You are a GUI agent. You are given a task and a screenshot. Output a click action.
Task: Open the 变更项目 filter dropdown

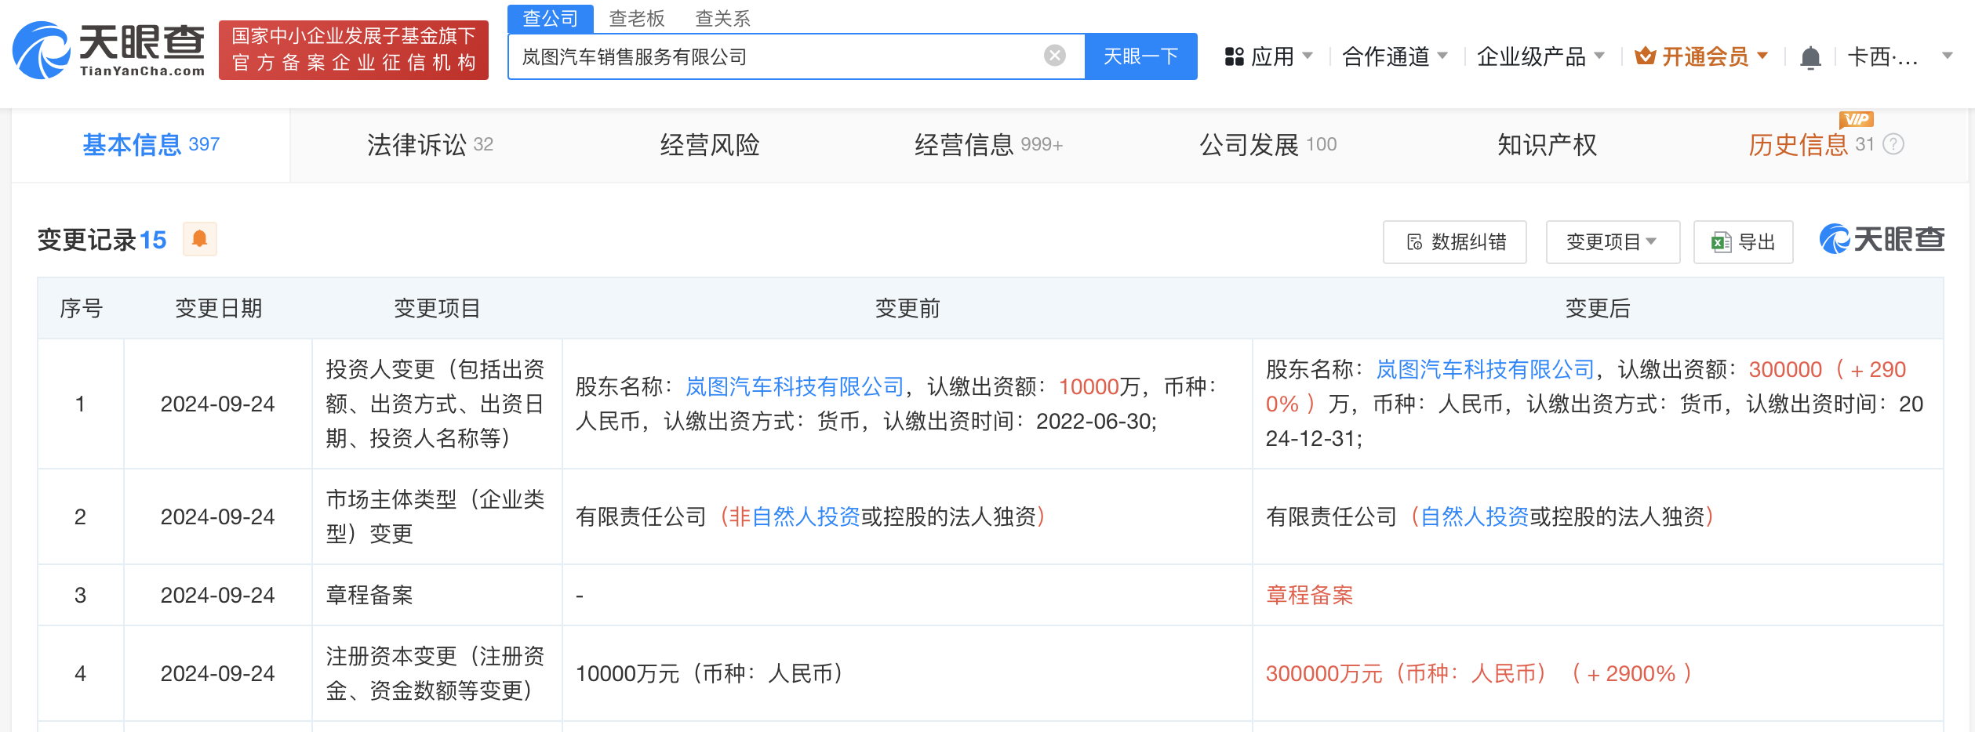pos(1613,242)
